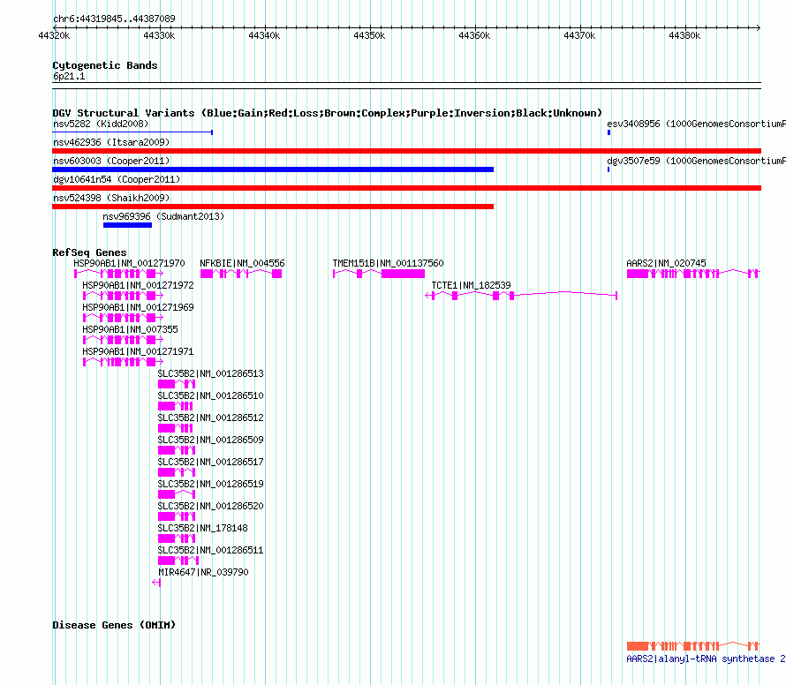Click the 44340k ruler tick label

point(264,35)
